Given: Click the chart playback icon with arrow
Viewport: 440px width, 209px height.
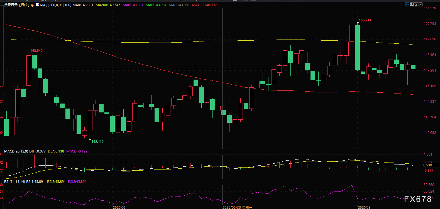Looking at the screenshot, I should point(416,4).
